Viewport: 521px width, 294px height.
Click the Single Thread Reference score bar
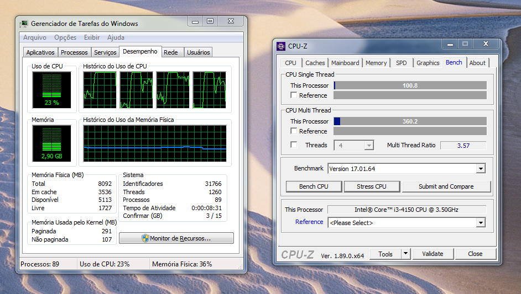click(x=410, y=95)
